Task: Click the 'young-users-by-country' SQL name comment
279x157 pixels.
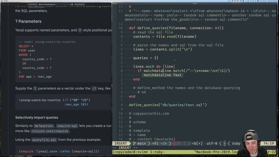Action: click(x=47, y=42)
